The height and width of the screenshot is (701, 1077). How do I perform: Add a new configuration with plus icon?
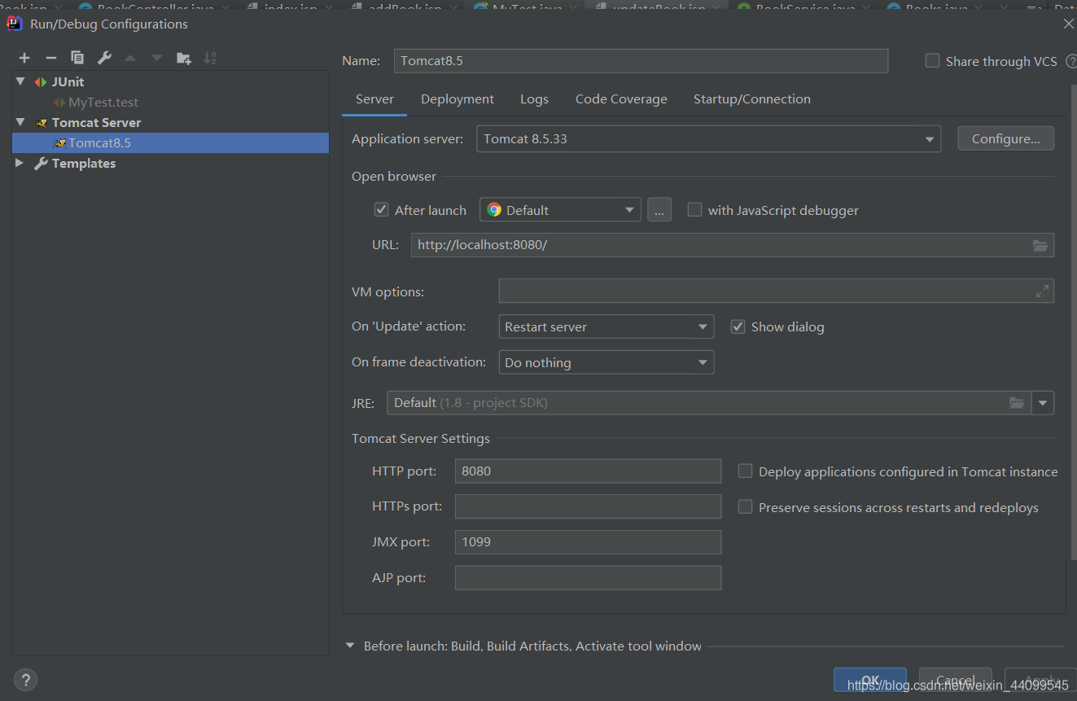tap(24, 58)
